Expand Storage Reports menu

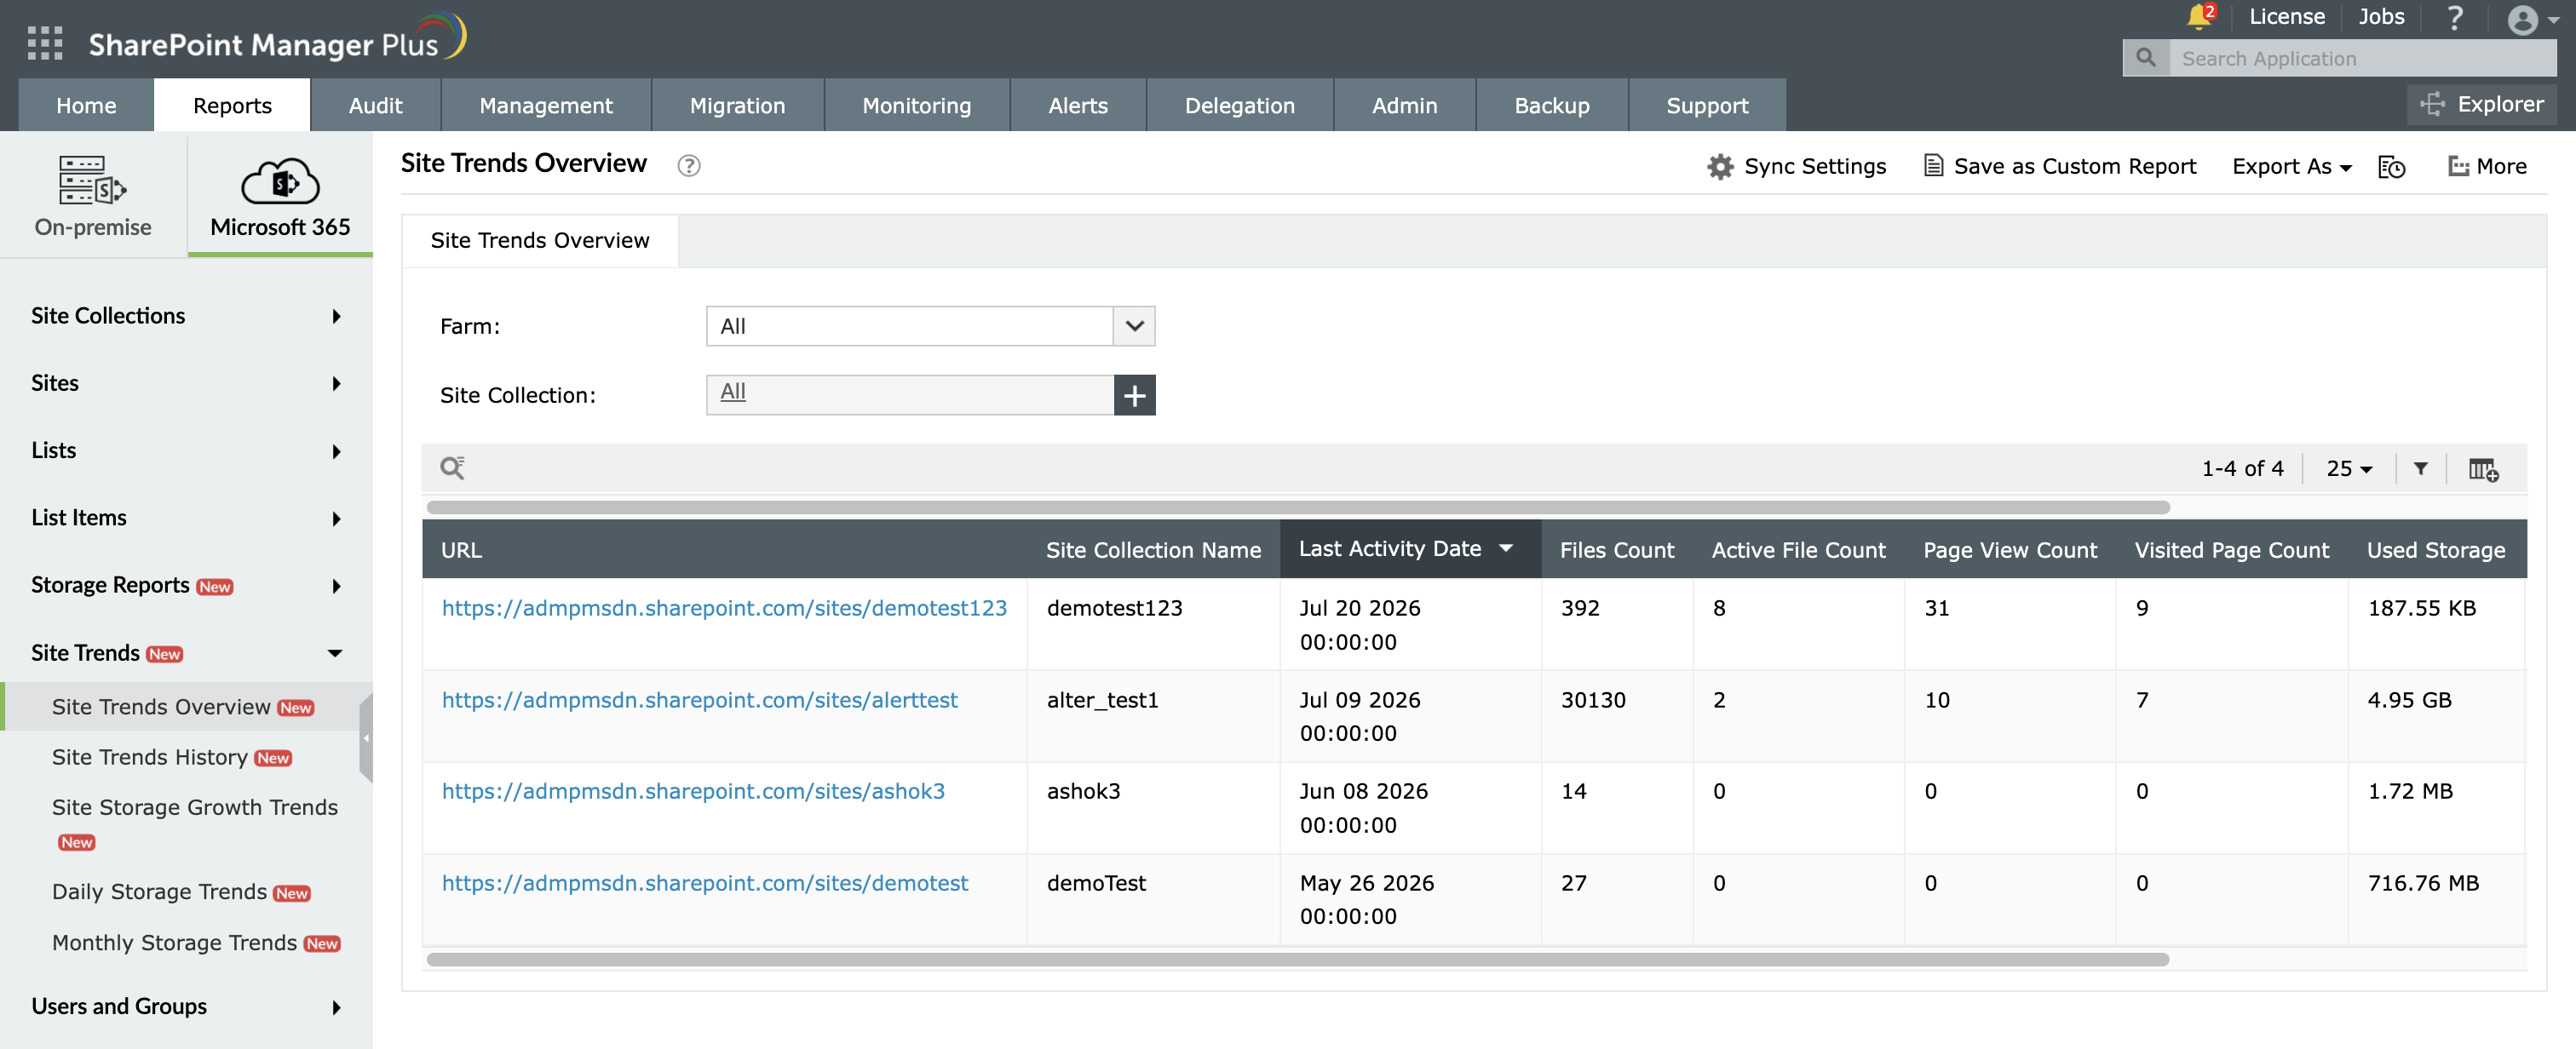click(x=186, y=586)
